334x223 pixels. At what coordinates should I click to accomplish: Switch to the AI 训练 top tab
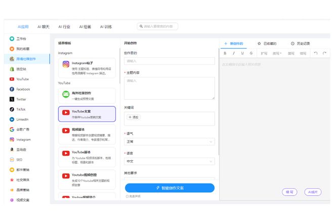point(106,27)
